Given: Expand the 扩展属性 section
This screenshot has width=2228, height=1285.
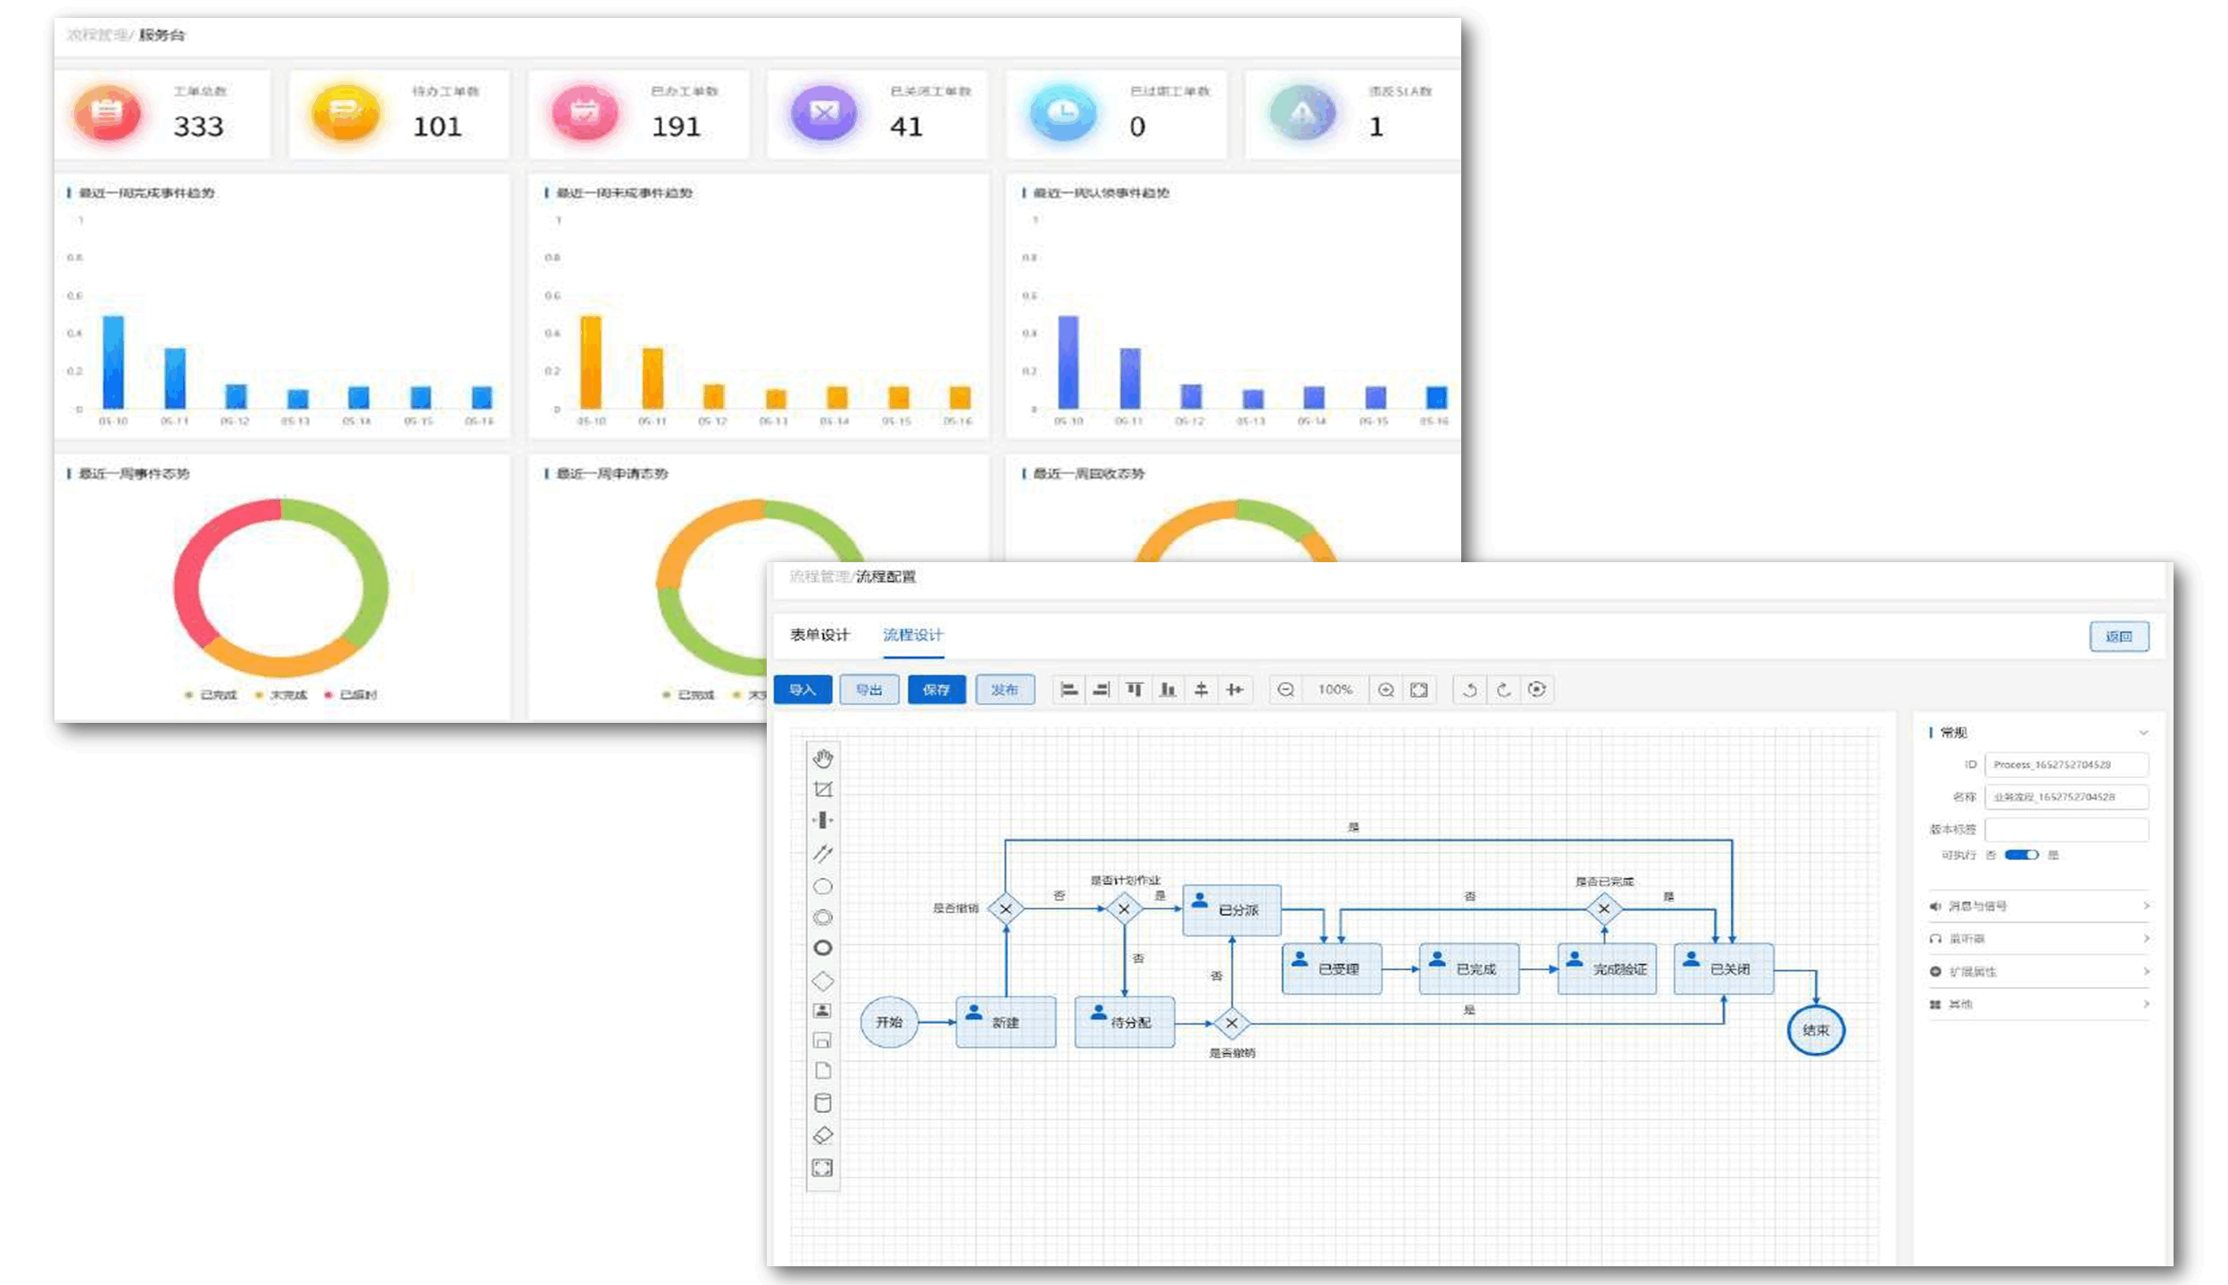Looking at the screenshot, I should point(2039,971).
